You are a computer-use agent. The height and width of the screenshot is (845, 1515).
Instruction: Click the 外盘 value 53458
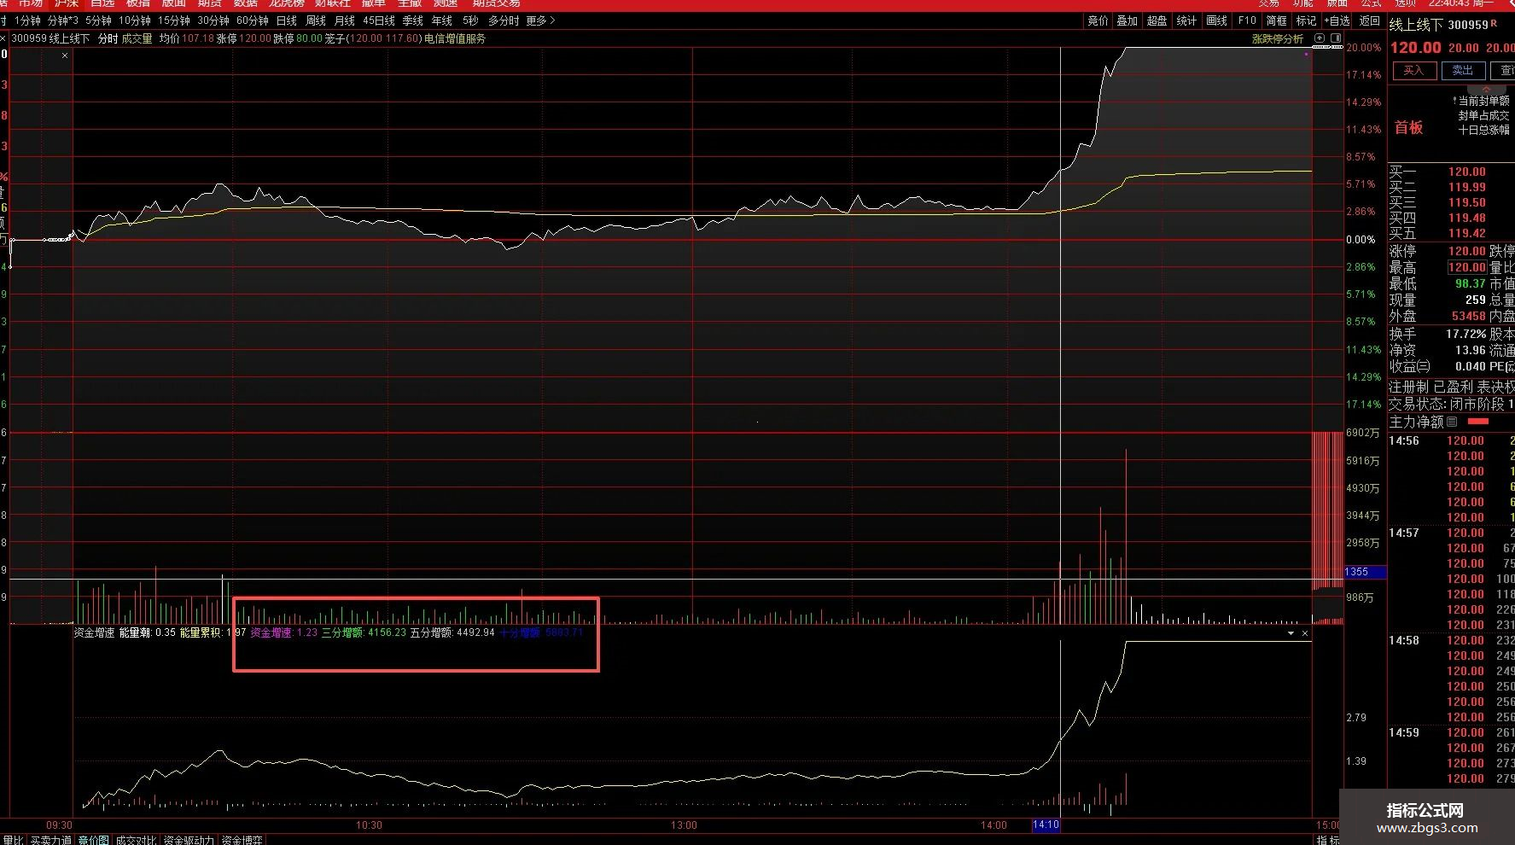click(x=1469, y=316)
